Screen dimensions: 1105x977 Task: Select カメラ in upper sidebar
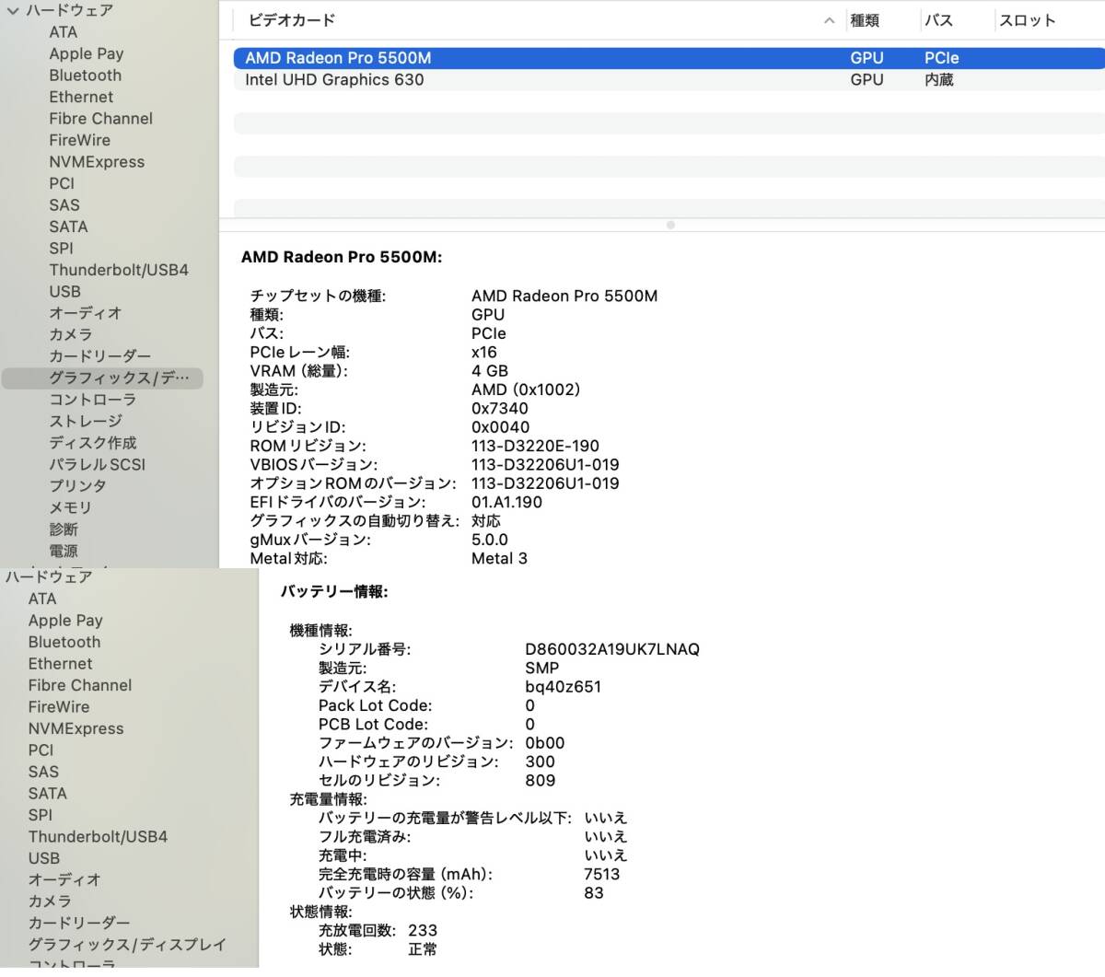point(71,334)
